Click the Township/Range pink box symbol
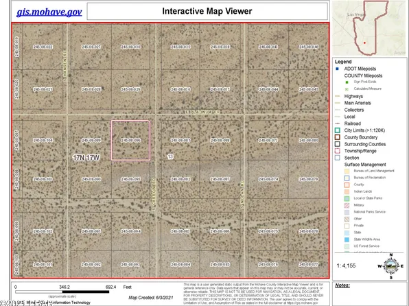Viewport: 409px width, 306px height. click(x=338, y=151)
